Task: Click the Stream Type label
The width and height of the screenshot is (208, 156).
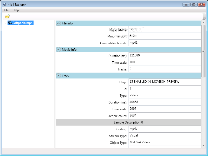Action: point(118,136)
